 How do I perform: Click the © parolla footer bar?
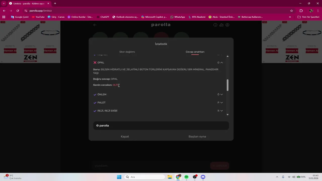[161, 126]
